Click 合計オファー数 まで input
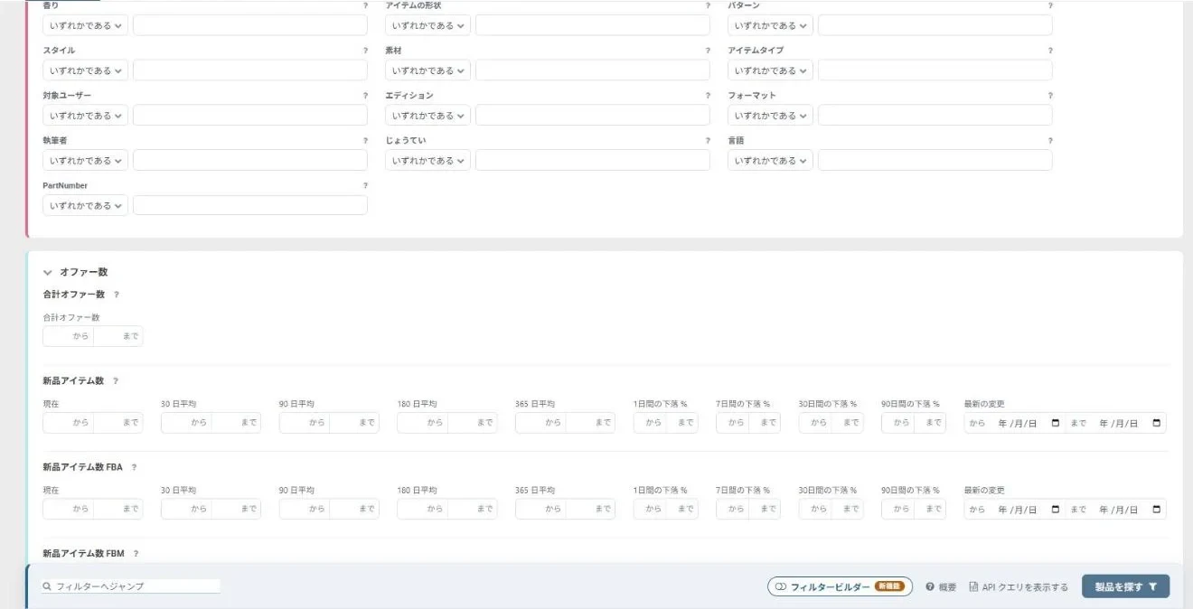This screenshot has width=1193, height=609. point(117,336)
